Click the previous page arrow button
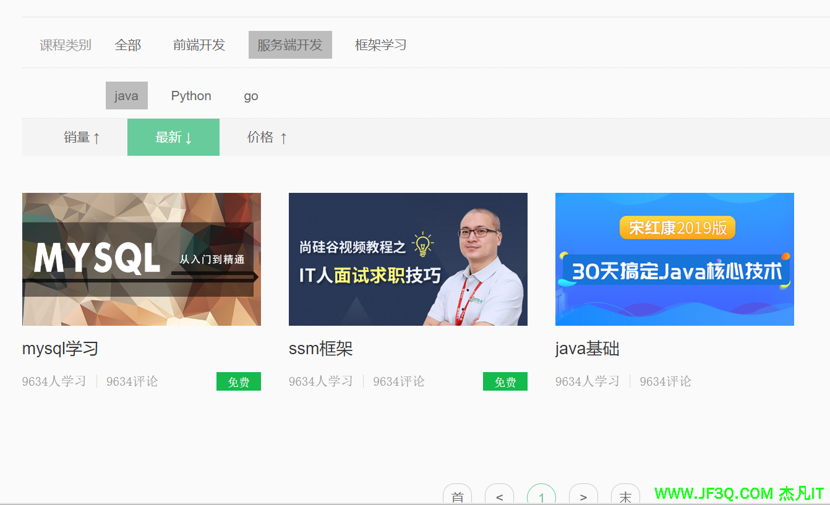Screen dimensions: 830x505 tap(499, 496)
